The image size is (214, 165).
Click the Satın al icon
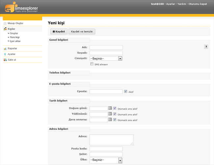5,60
